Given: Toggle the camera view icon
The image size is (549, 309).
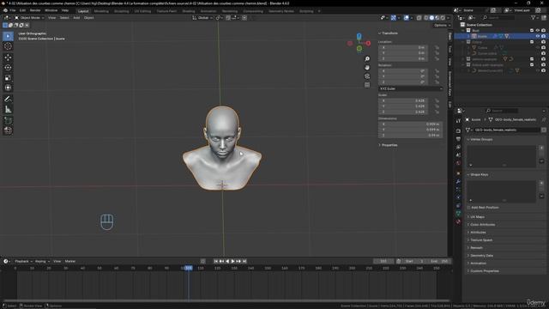Looking at the screenshot, I should tap(367, 76).
